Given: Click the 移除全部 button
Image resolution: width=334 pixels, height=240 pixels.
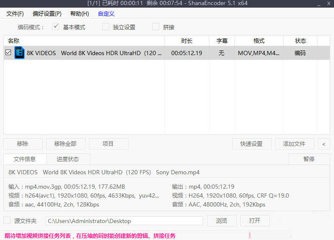Looking at the screenshot, I should click(x=66, y=144).
